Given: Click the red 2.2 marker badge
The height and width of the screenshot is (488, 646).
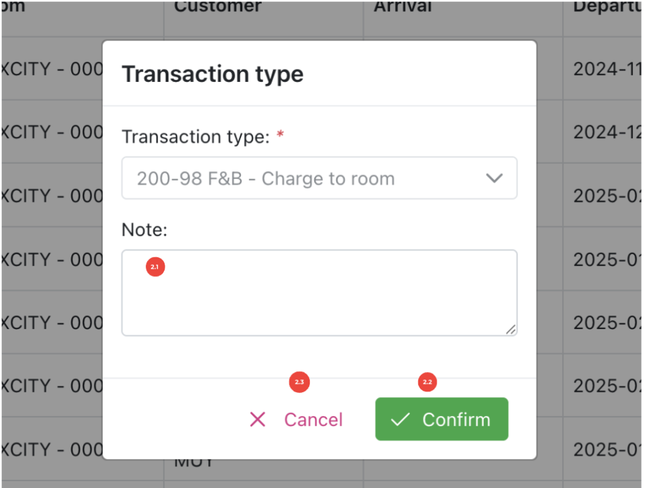Looking at the screenshot, I should pos(428,382).
